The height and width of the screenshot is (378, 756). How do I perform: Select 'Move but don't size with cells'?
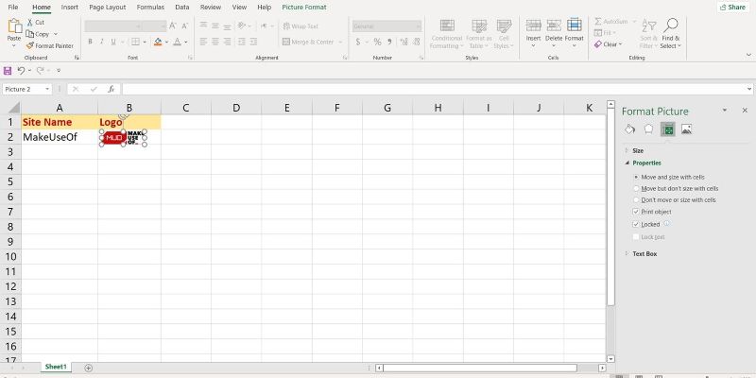(x=636, y=188)
